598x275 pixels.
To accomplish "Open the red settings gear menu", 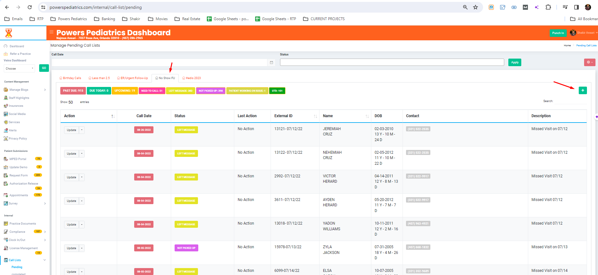I will [589, 62].
